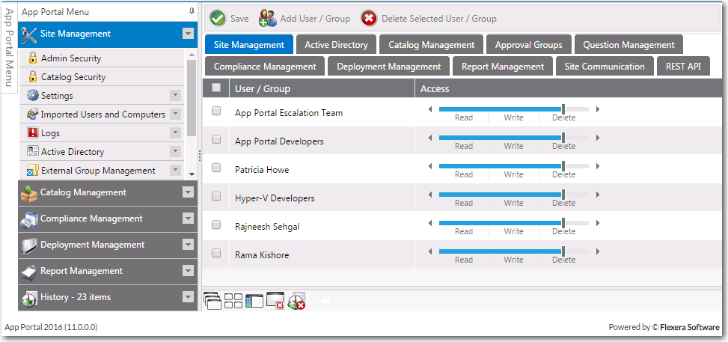Select the Patricia Howe row checkbox

216,168
